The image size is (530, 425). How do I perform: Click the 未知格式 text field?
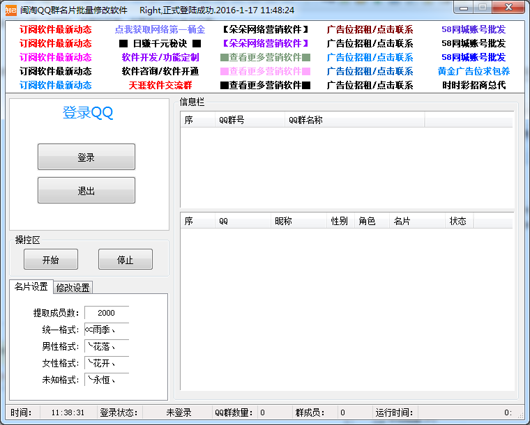(107, 380)
